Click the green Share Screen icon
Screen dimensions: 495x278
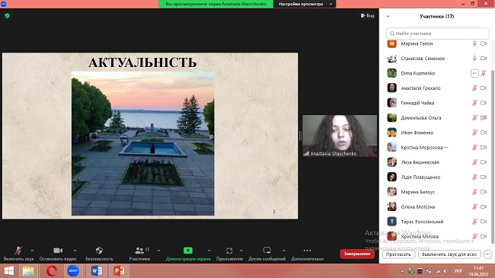coord(188,251)
